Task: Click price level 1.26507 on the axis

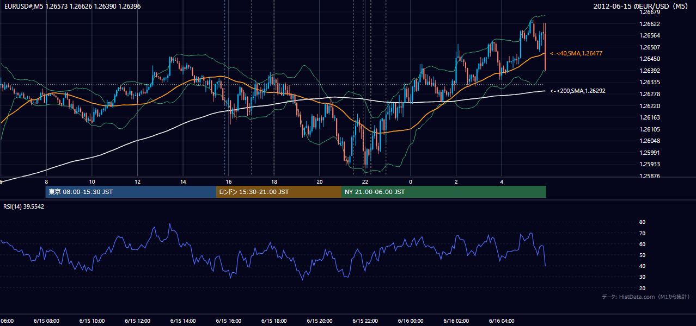Action: point(649,47)
